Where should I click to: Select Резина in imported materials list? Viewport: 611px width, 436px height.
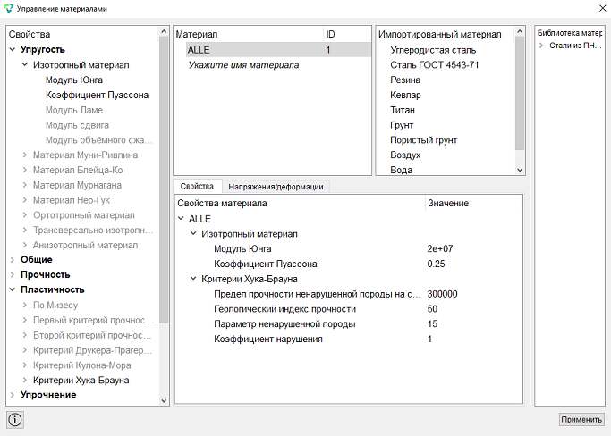405,80
